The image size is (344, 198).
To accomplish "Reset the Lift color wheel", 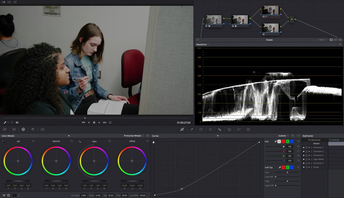I will pyautogui.click(x=33, y=141).
